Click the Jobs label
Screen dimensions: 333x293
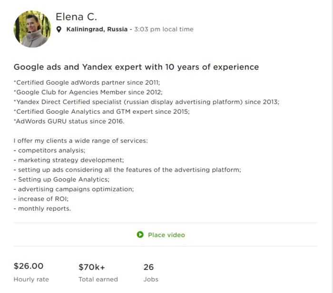151,279
